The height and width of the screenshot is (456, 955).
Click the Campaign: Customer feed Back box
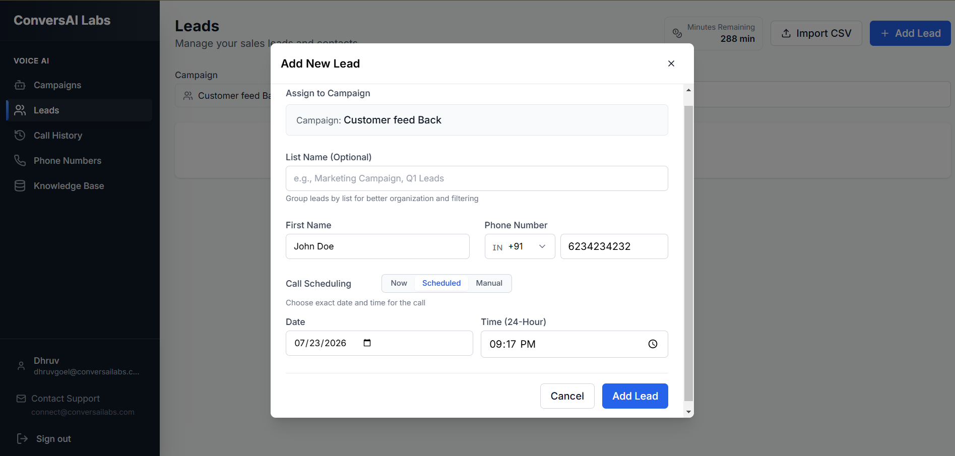[477, 120]
